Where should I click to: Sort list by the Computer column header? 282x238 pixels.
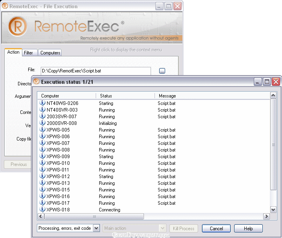coord(67,96)
